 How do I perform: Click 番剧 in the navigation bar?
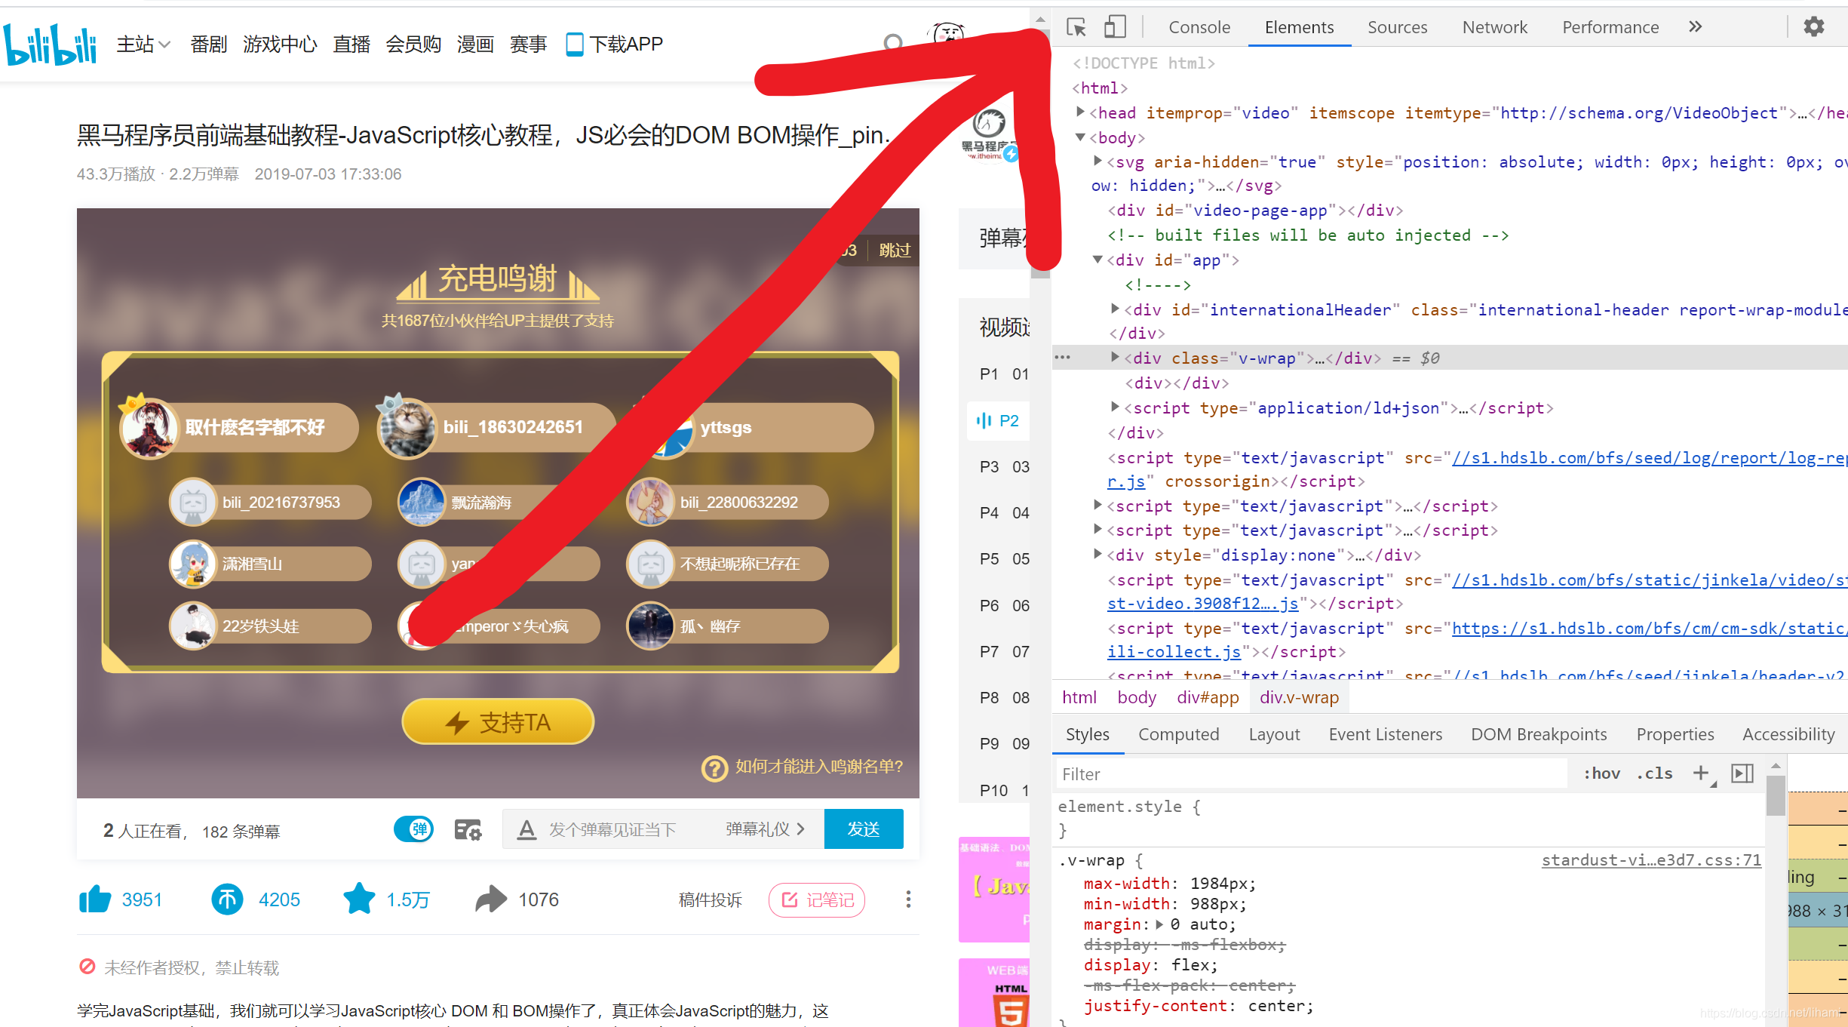pyautogui.click(x=209, y=45)
